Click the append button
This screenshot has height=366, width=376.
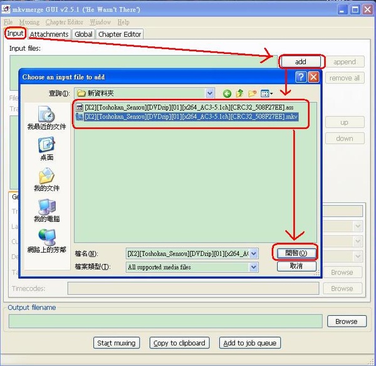[x=345, y=62]
